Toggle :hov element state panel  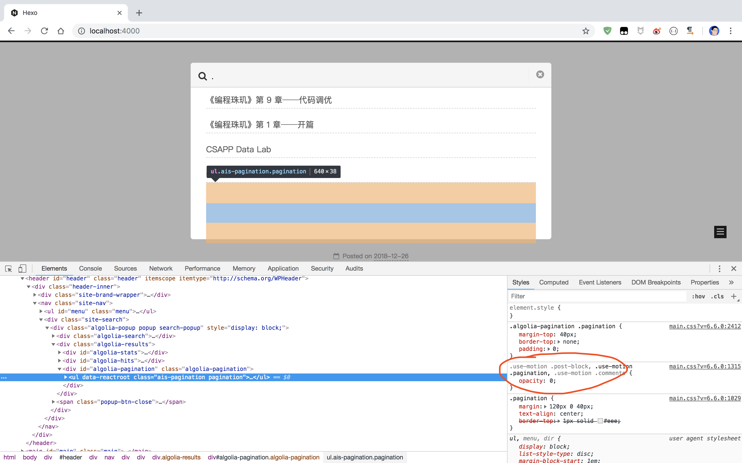[698, 296]
